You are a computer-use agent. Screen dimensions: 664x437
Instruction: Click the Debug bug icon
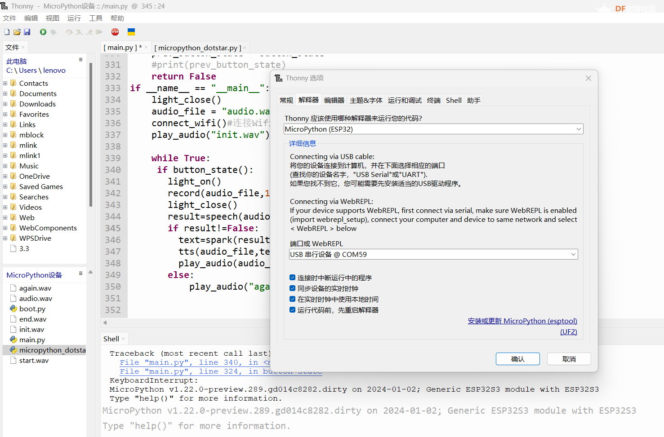coord(53,32)
